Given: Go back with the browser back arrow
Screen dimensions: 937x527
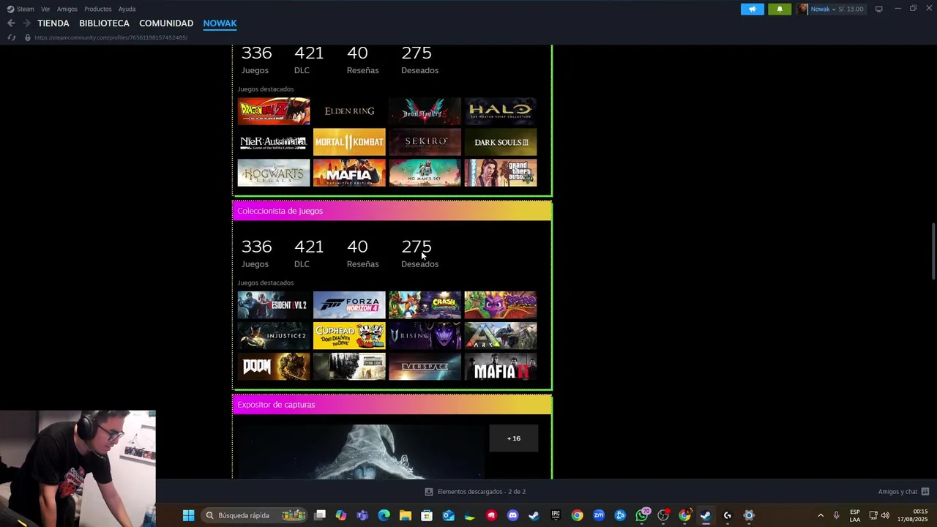Looking at the screenshot, I should (11, 23).
